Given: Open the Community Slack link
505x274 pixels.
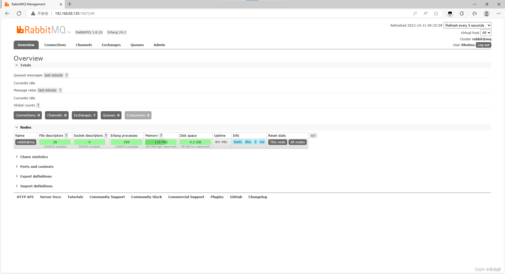Looking at the screenshot, I should point(147,197).
